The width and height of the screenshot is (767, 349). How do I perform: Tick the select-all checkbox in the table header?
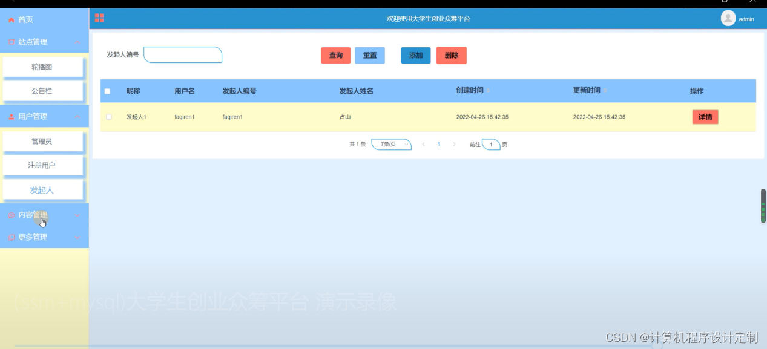click(x=107, y=91)
